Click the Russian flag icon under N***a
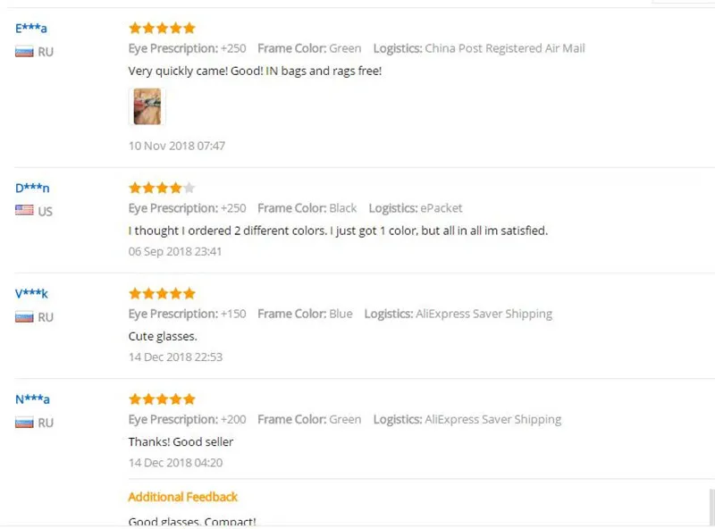 point(24,423)
